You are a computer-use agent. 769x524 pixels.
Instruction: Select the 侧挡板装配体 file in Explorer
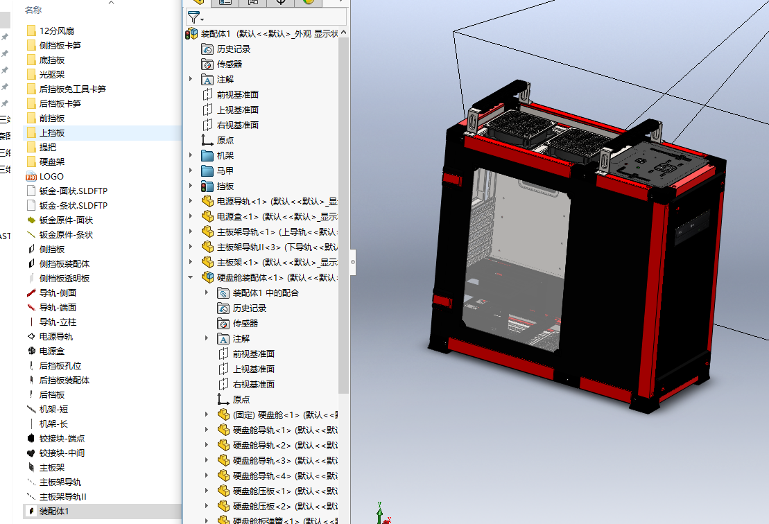tap(64, 263)
